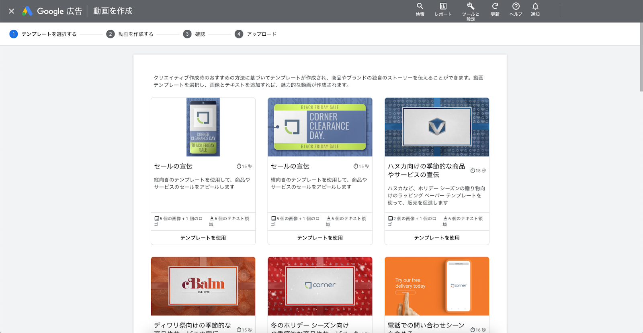Screen dimensions: 643x333
Task: Open horizontal Black Friday Sale thumbnail
Action: tap(320, 127)
